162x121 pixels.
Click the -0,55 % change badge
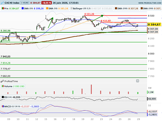click(x=47, y=3)
